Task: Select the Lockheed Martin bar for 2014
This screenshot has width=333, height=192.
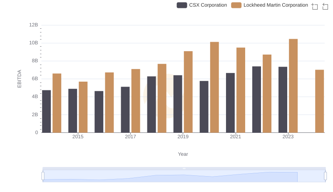Action: click(x=57, y=103)
